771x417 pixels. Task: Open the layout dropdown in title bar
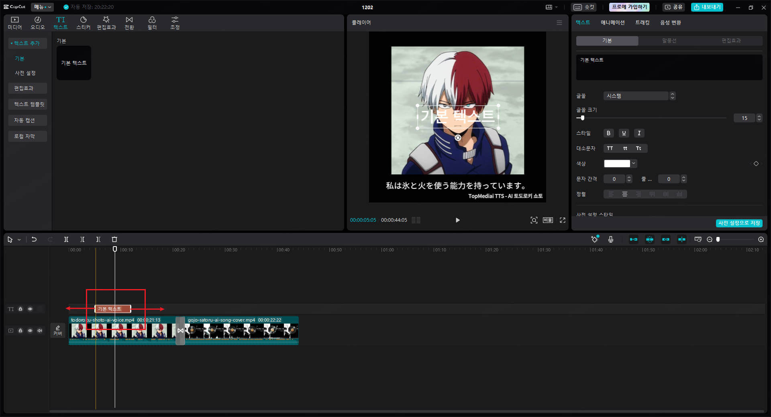coord(552,7)
